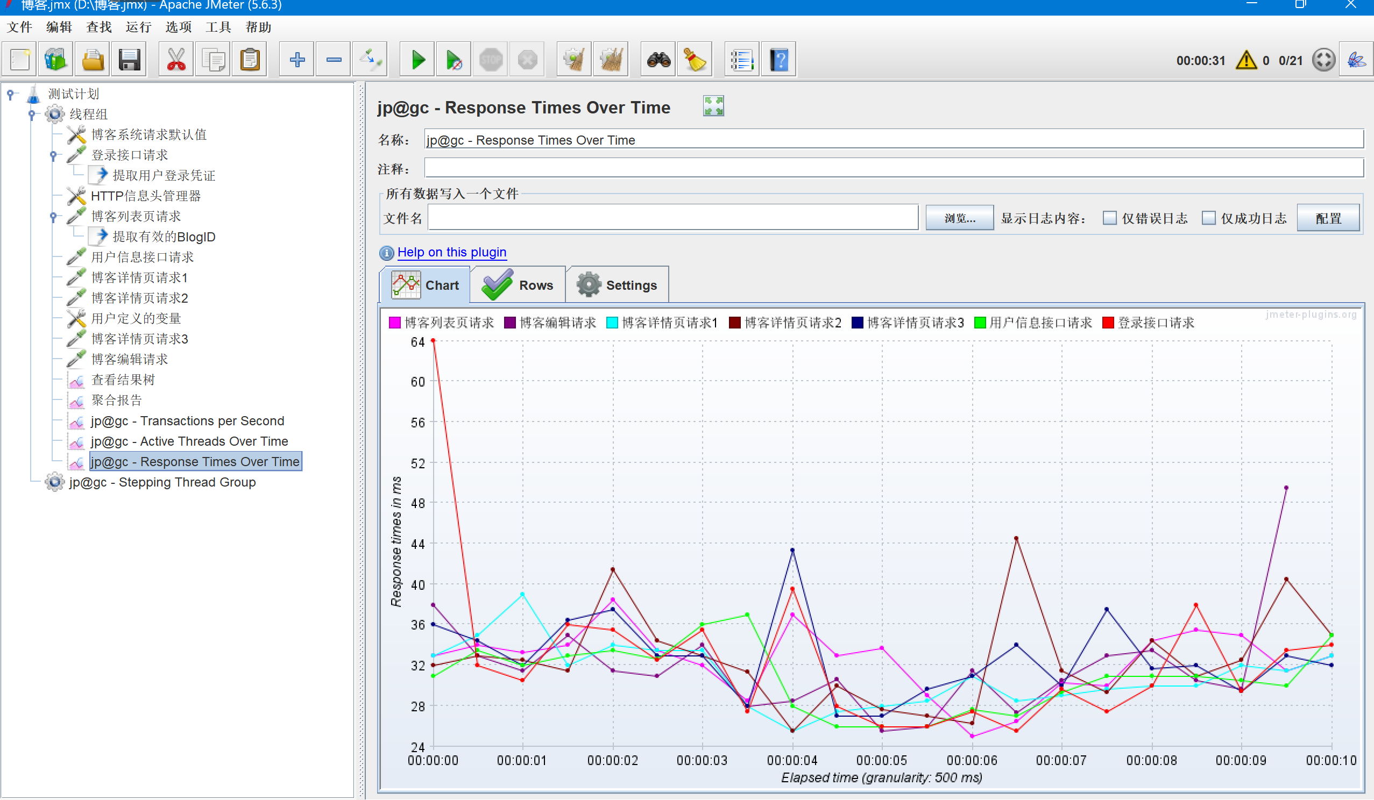1374x800 pixels.
Task: Enable the 仅错误日志 checkbox
Action: (1109, 218)
